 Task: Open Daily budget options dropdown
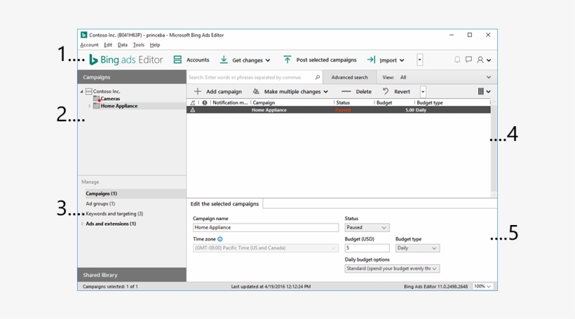pos(392,269)
